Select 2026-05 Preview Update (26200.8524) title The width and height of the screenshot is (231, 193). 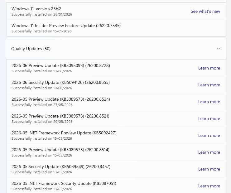(x=61, y=99)
